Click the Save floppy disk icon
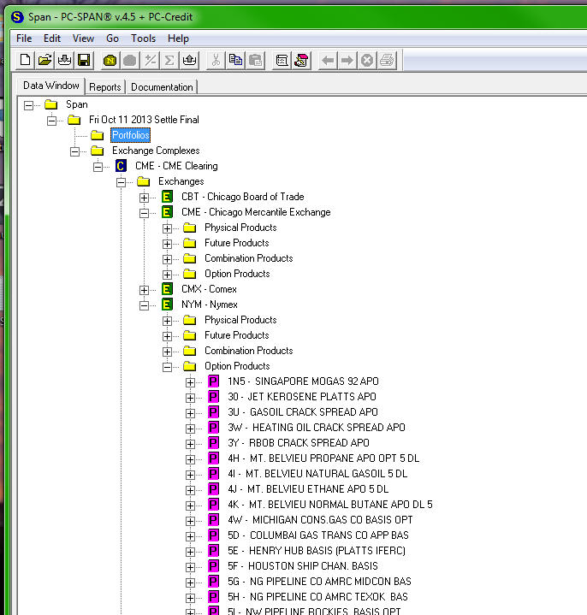The height and width of the screenshot is (615, 587). coord(84,60)
